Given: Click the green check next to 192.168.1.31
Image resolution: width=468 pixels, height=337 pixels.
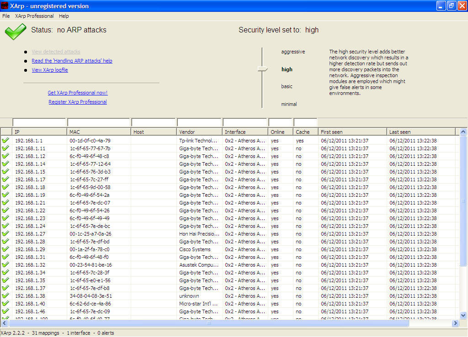Looking at the screenshot, I should (5, 257).
